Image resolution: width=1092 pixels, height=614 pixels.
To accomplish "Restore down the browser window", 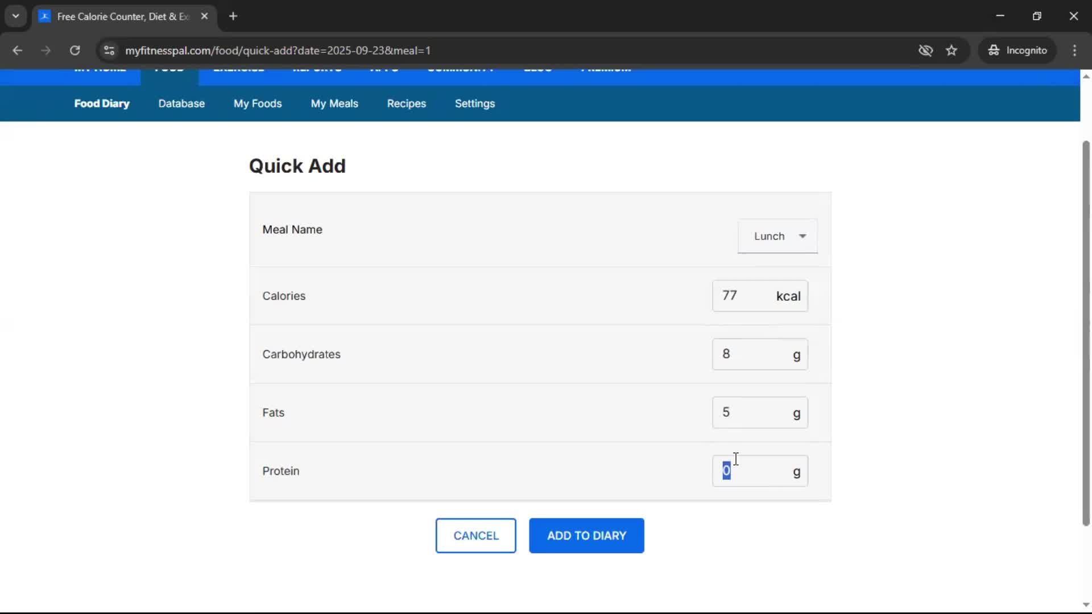I will [1037, 16].
